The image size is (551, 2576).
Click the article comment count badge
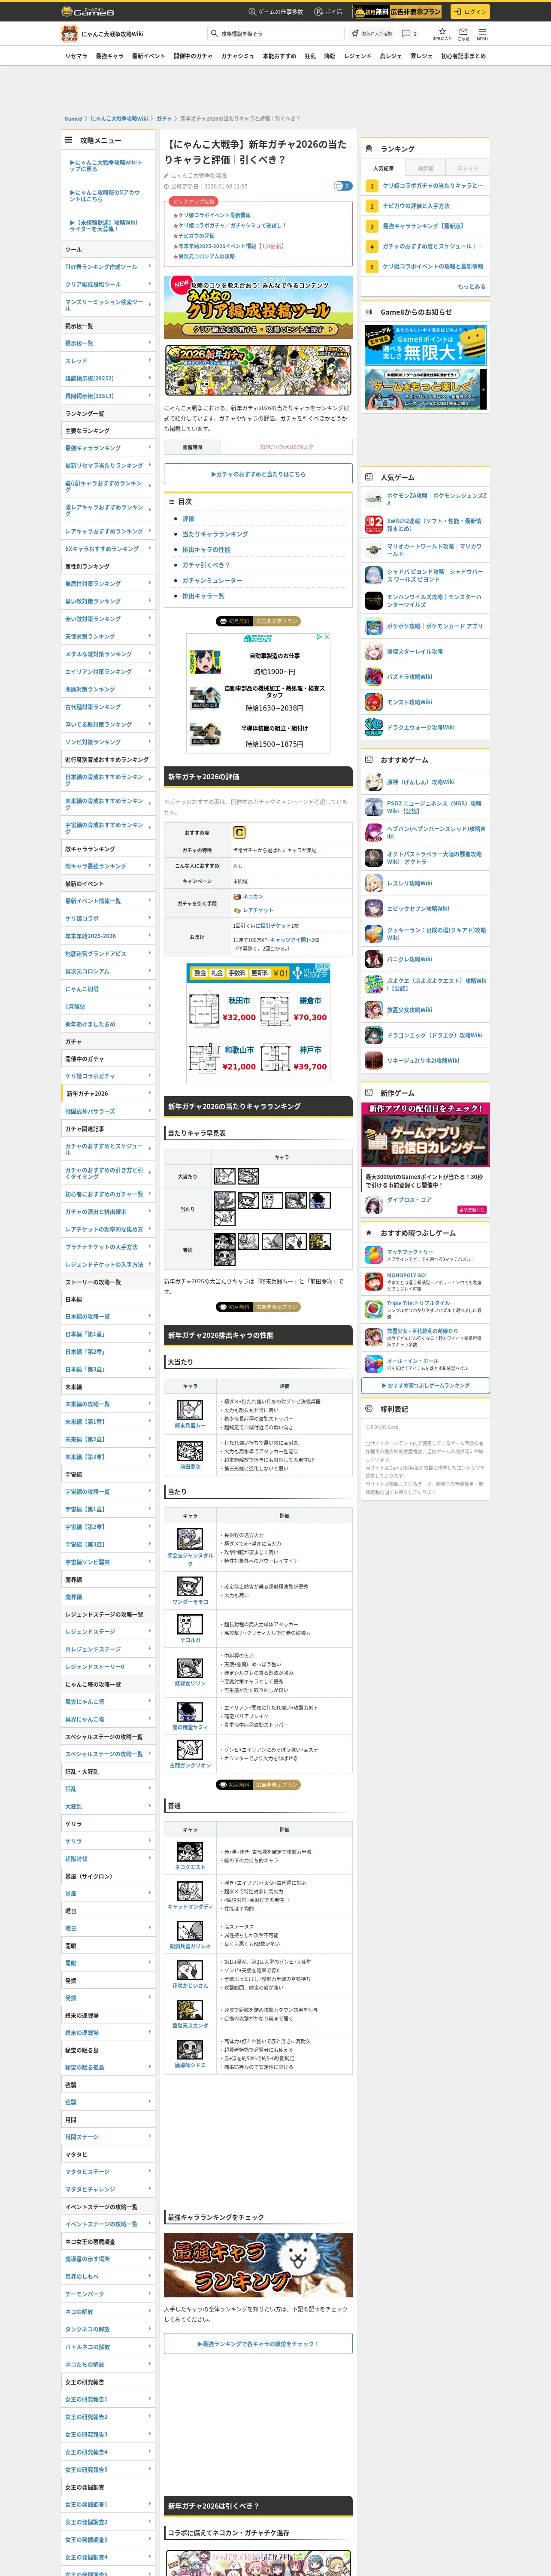point(342,186)
